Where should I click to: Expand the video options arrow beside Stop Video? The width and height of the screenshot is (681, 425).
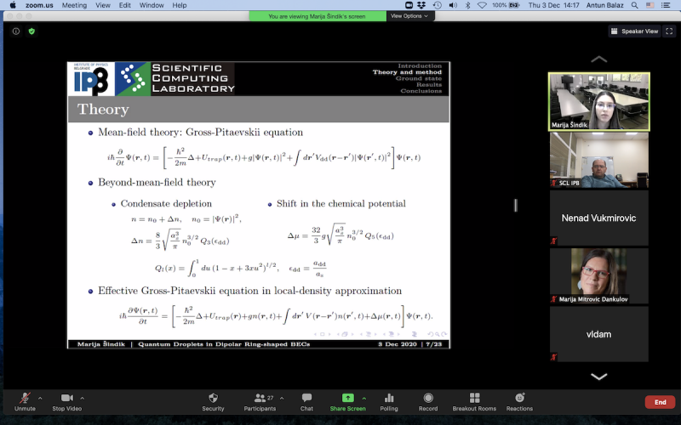pyautogui.click(x=82, y=397)
